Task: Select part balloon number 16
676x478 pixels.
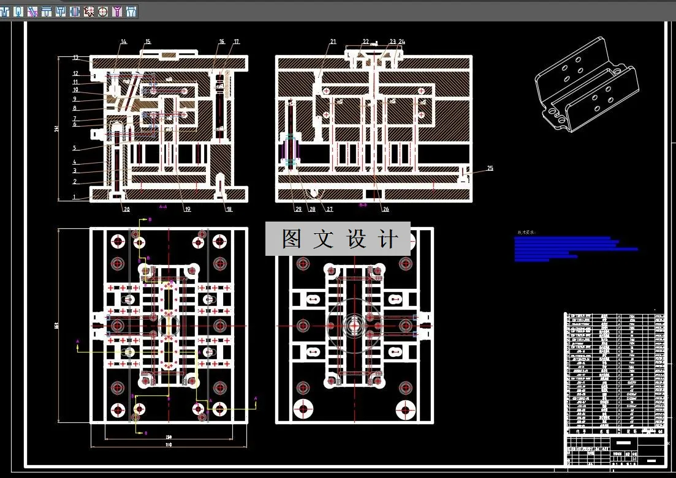Action: point(222,42)
